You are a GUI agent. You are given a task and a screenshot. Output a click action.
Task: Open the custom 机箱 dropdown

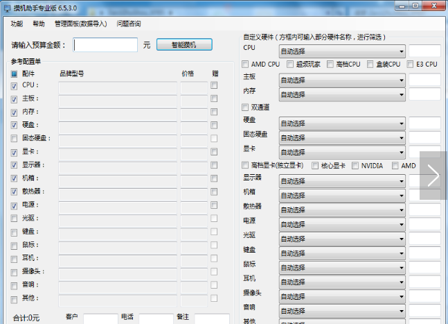[342, 196]
